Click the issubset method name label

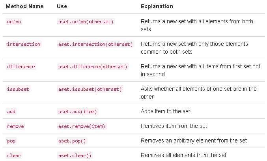pos(18,89)
